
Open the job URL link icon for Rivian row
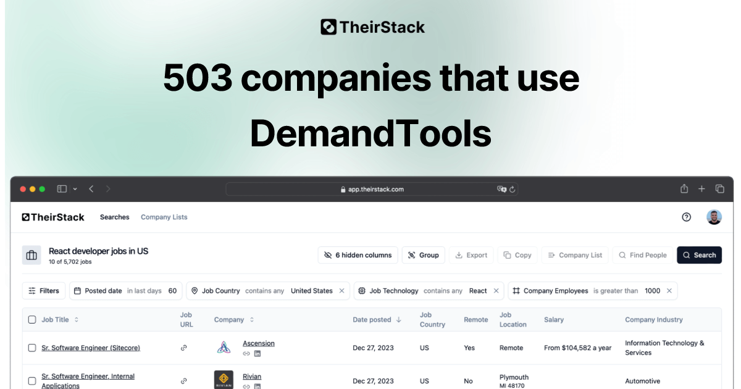coord(183,382)
